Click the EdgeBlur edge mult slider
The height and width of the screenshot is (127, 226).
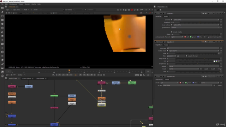tap(198, 59)
